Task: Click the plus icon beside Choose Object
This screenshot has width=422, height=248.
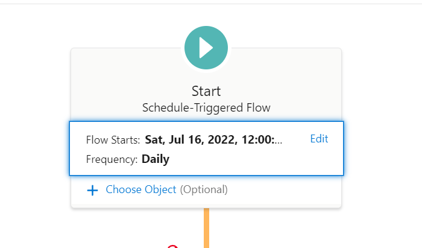Action: [x=92, y=190]
